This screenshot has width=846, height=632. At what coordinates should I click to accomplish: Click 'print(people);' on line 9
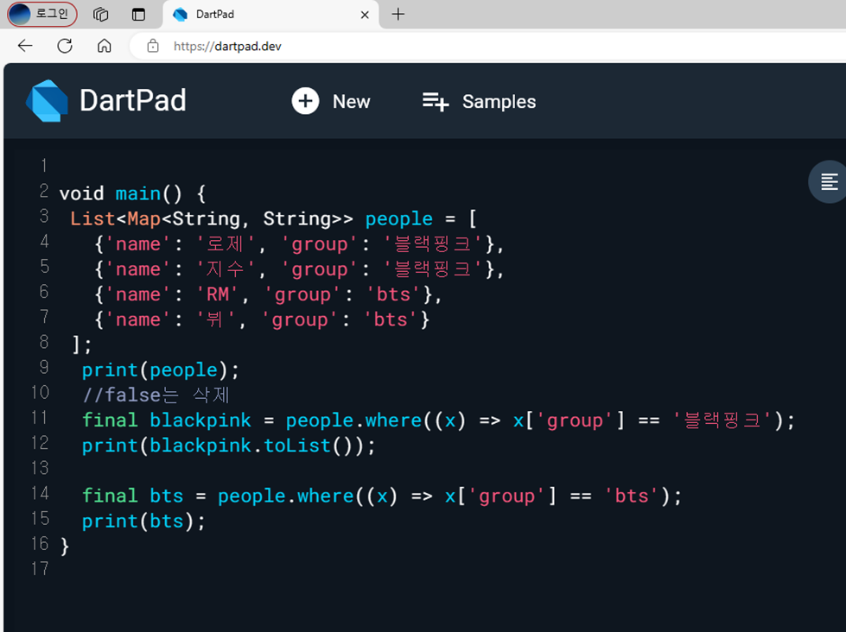pos(160,370)
